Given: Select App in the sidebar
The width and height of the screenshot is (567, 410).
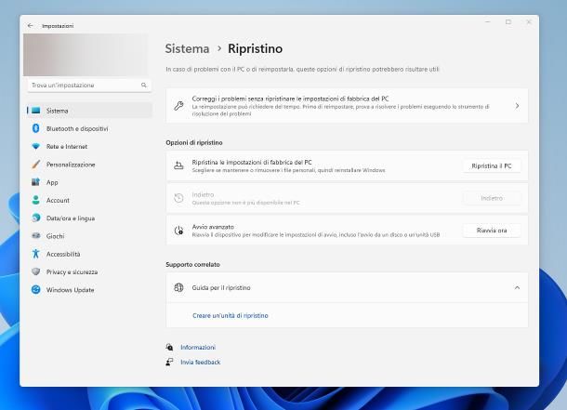Looking at the screenshot, I should coord(89,182).
